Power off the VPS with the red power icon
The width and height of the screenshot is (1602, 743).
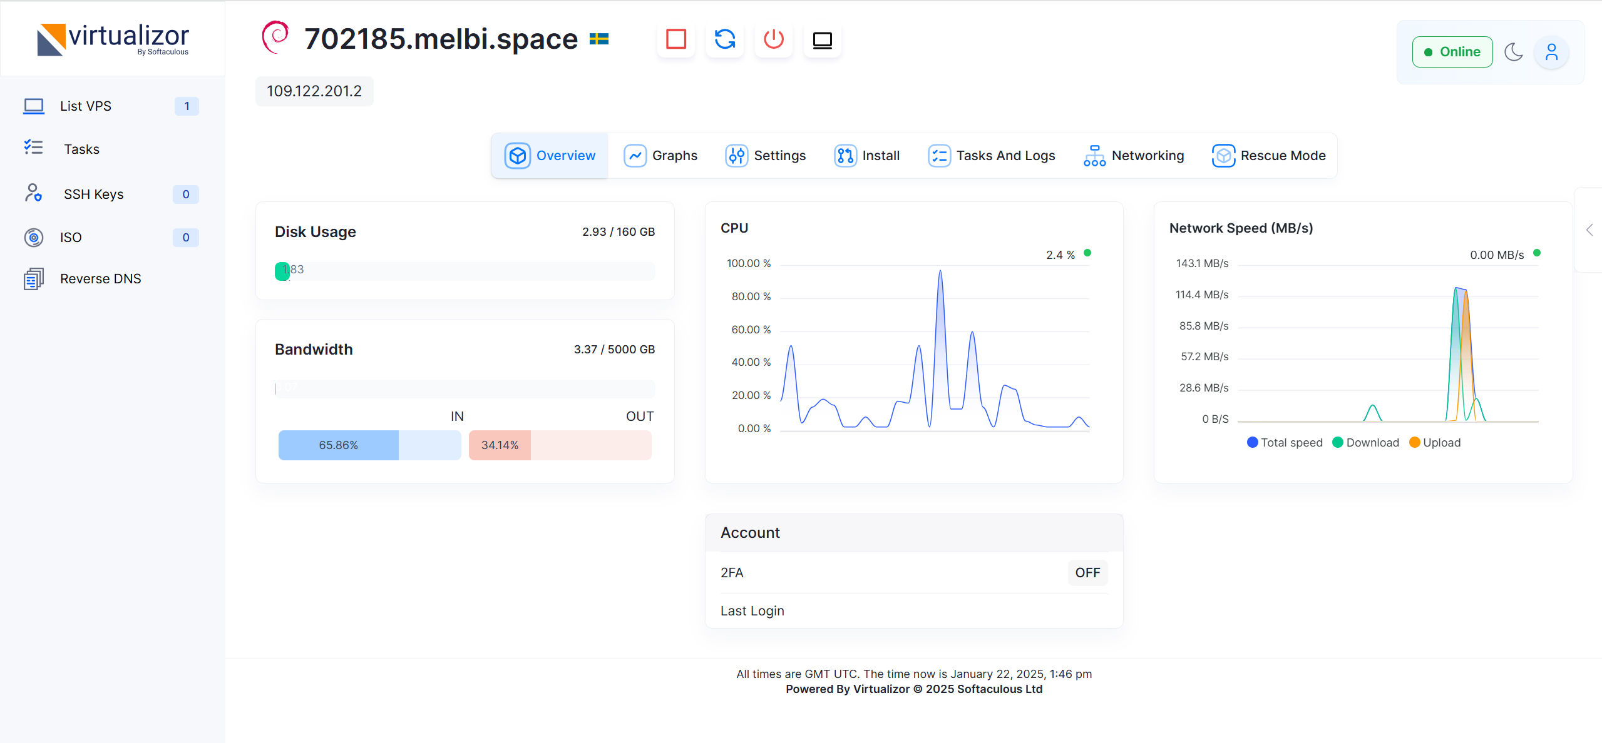coord(774,39)
